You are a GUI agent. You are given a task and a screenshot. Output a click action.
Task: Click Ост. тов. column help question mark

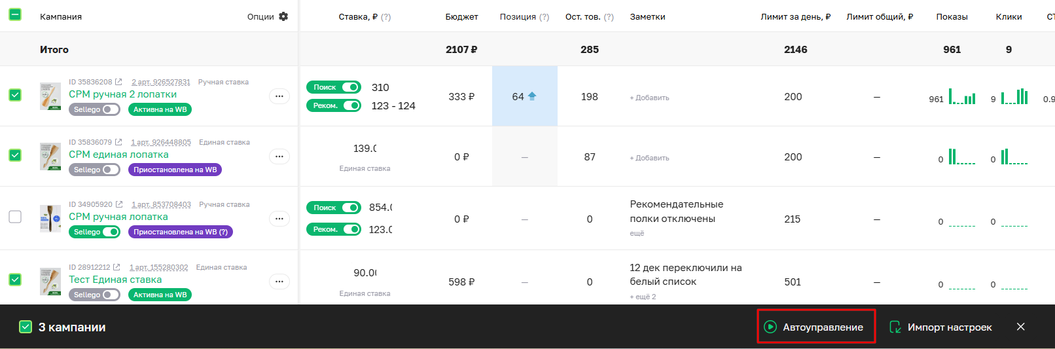[x=609, y=17]
